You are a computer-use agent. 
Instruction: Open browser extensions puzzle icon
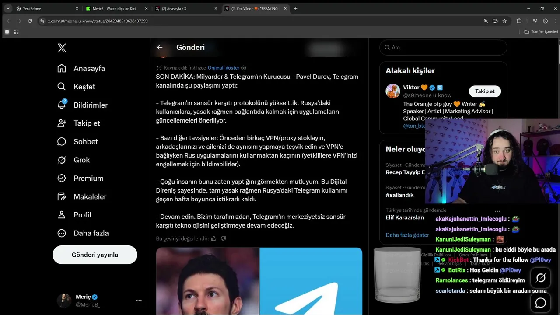click(519, 21)
